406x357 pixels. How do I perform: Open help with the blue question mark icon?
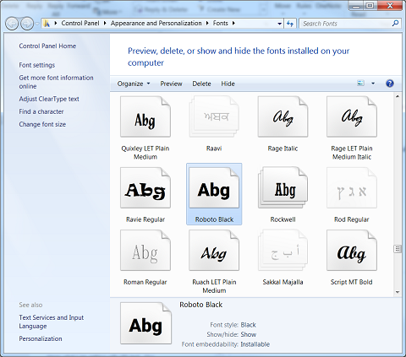pyautogui.click(x=390, y=84)
